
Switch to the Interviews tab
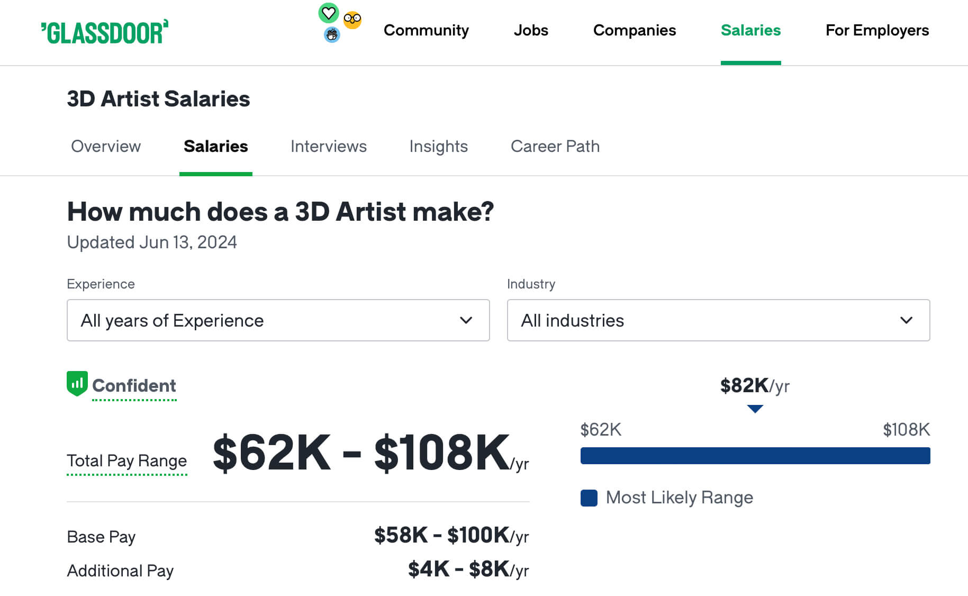click(x=328, y=147)
